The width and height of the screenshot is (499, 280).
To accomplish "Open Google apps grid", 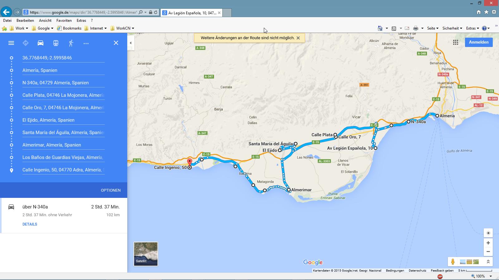I will (456, 42).
